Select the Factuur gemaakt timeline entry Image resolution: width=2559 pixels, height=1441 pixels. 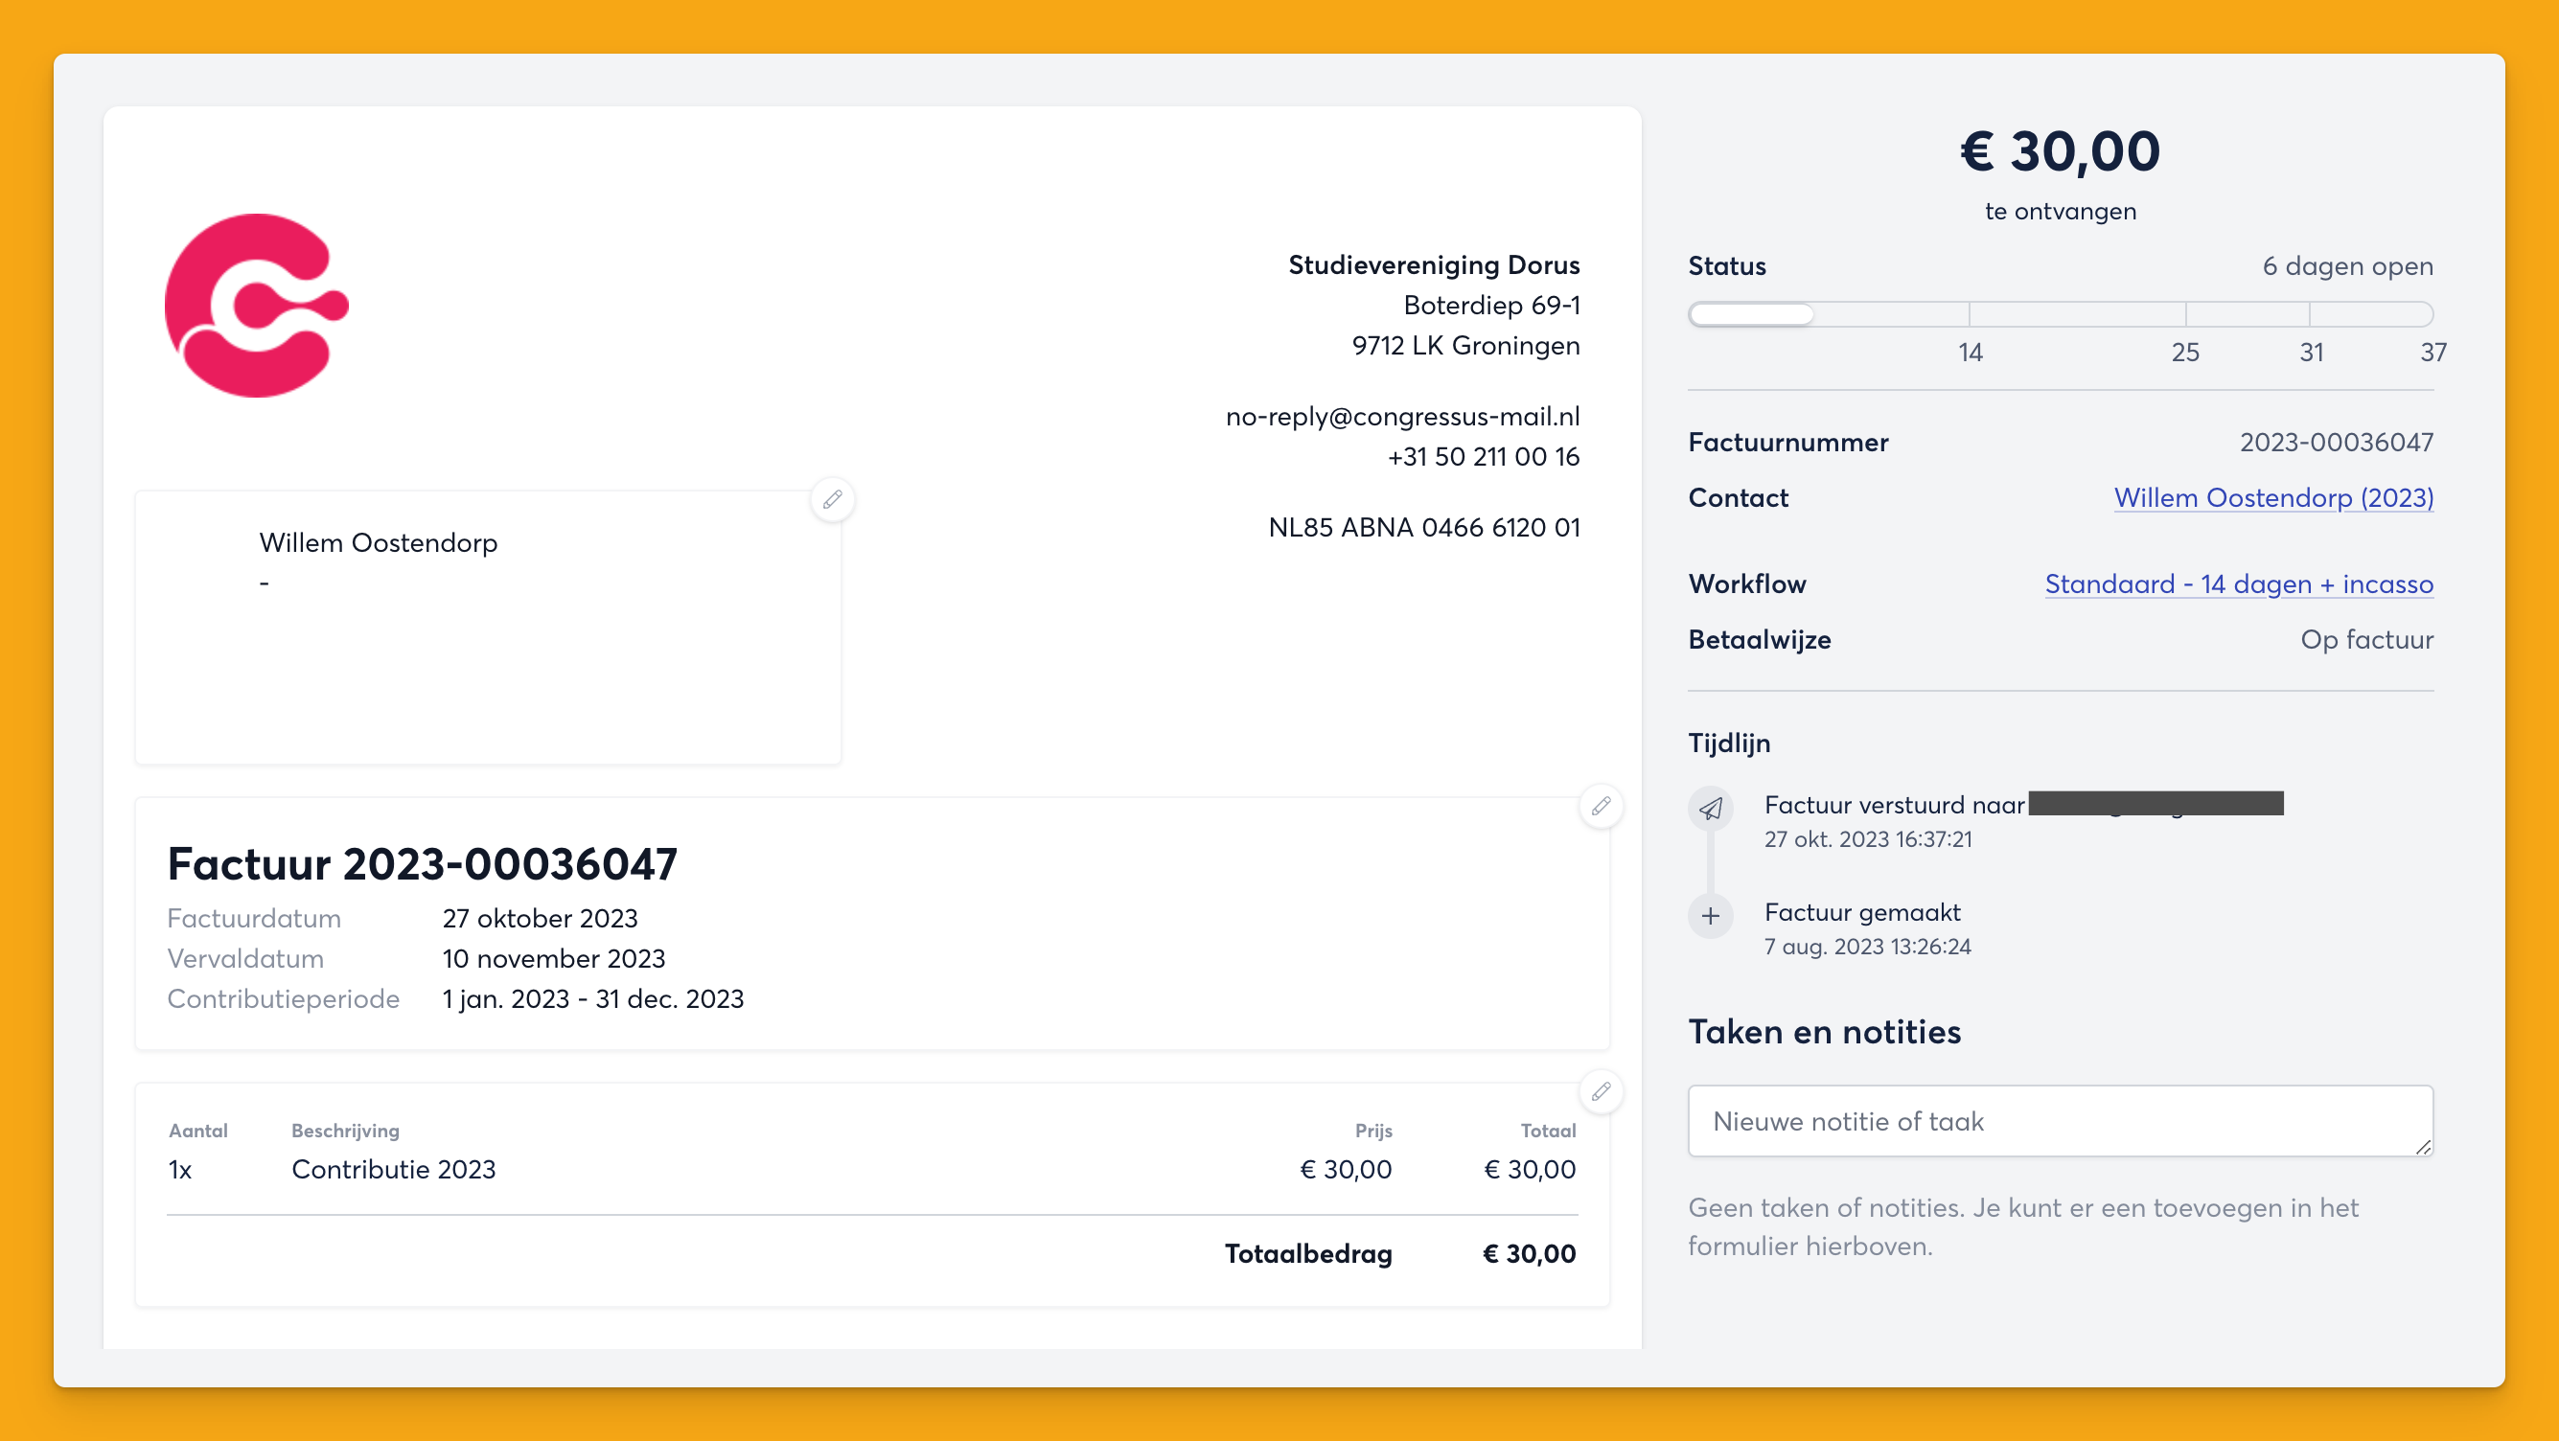[1861, 913]
